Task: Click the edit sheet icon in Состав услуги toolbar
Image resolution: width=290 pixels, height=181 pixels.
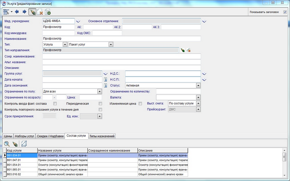Action: pyautogui.click(x=24, y=143)
